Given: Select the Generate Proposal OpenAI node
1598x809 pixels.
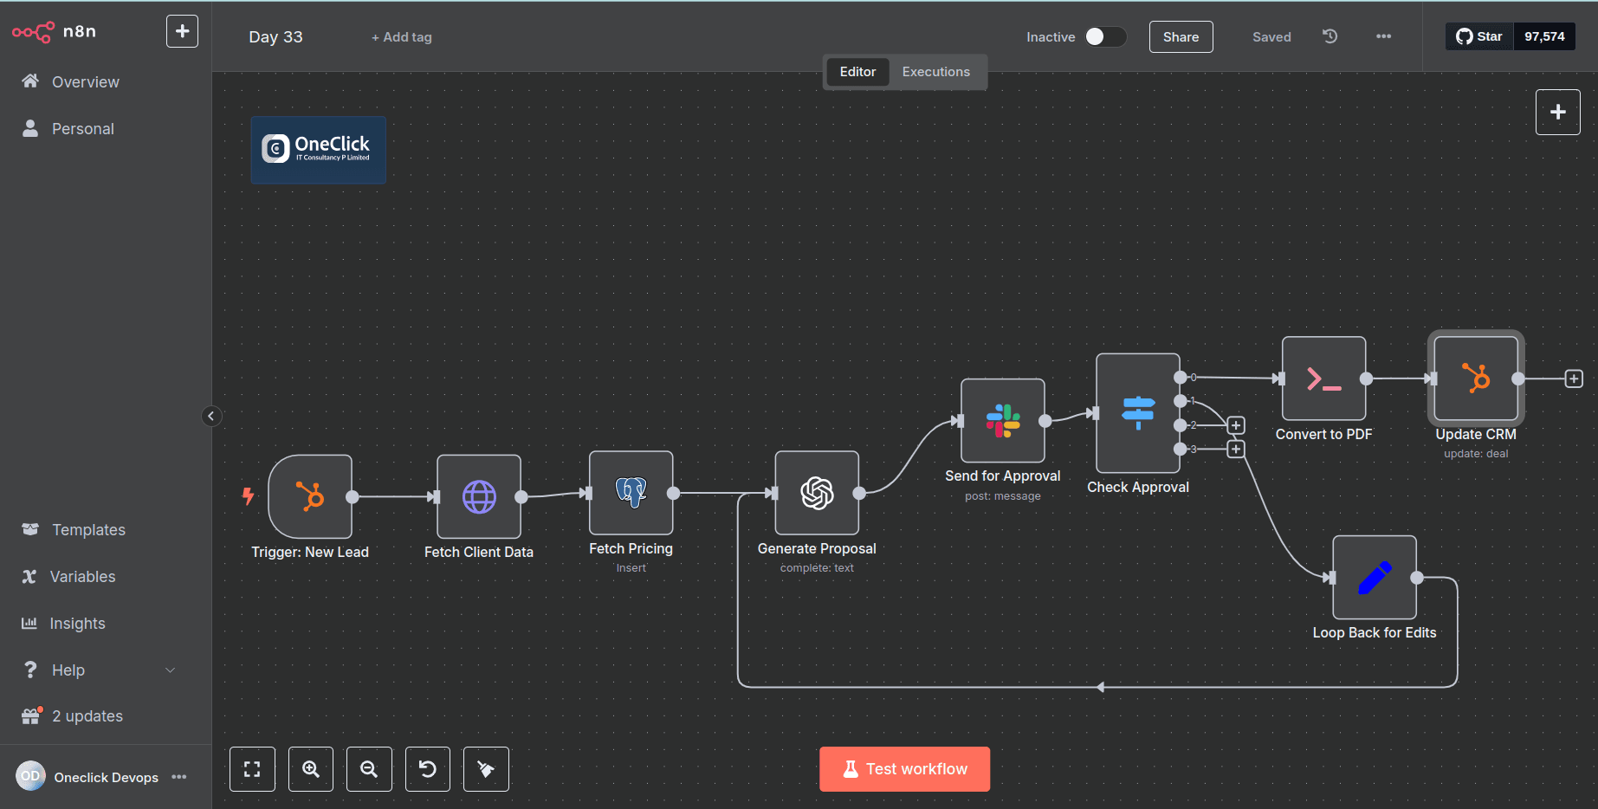Looking at the screenshot, I should point(817,493).
